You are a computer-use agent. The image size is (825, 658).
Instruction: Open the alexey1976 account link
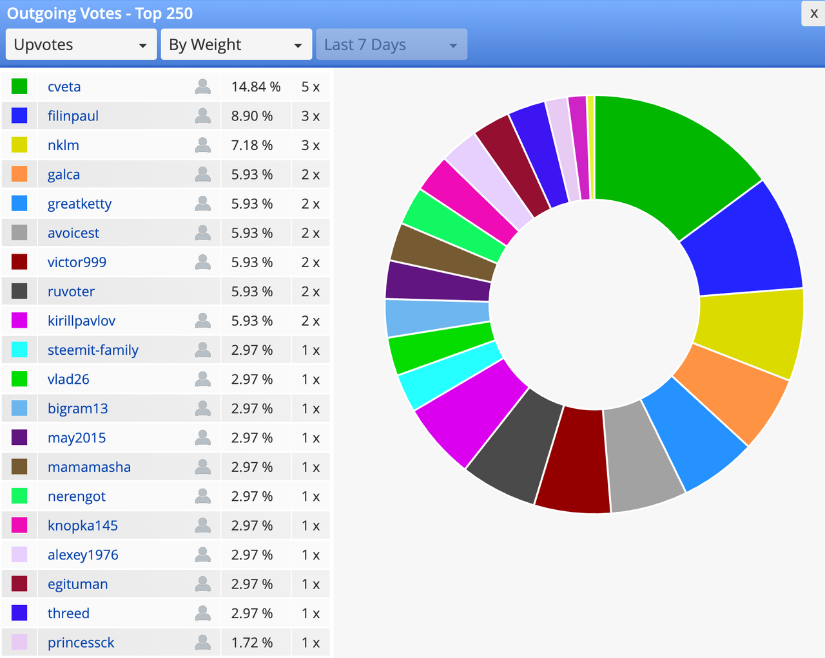[x=83, y=555]
